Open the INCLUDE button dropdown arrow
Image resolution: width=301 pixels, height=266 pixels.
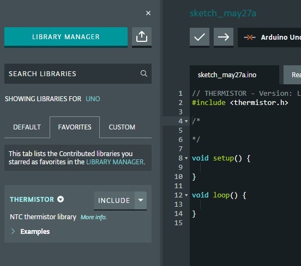click(141, 200)
